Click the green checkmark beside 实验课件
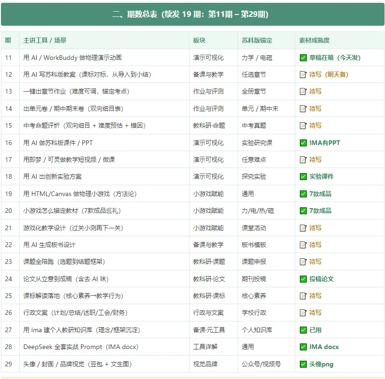 (x=303, y=176)
